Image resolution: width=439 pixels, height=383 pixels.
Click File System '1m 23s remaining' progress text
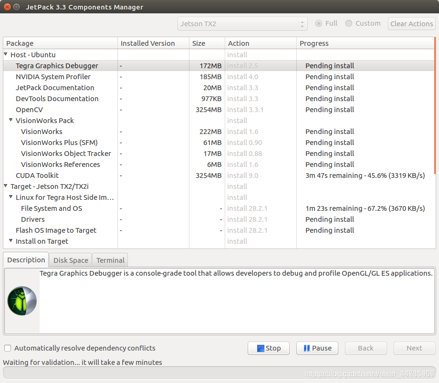click(365, 208)
